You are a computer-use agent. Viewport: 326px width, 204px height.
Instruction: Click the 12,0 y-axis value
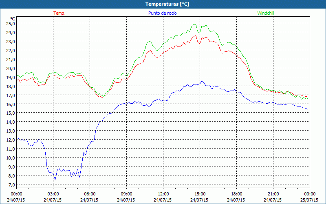pos(11,140)
